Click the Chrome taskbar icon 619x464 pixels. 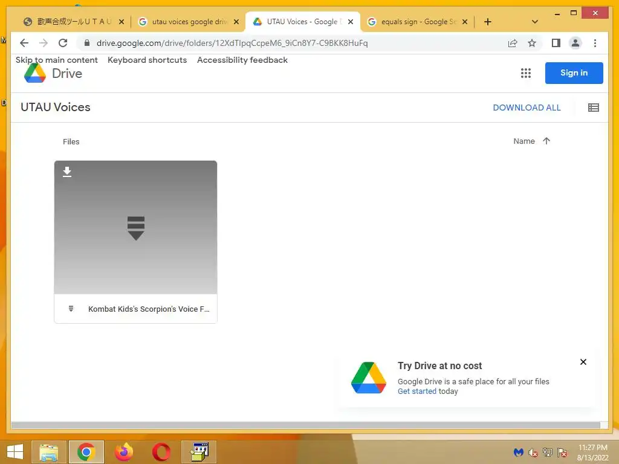tap(86, 452)
